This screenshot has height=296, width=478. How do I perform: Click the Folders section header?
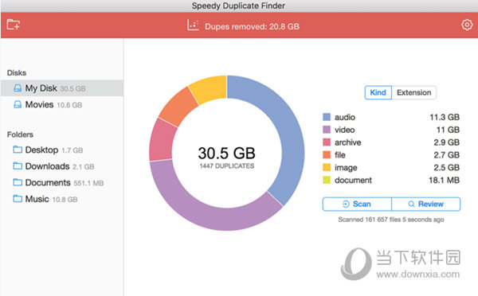tap(20, 134)
